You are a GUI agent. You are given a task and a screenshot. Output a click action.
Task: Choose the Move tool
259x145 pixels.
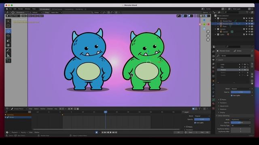point(8,31)
